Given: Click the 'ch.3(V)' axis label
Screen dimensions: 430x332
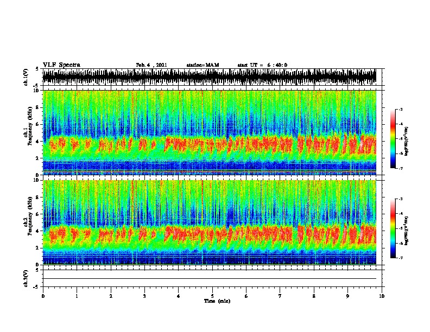Looking at the screenshot, I should [x=26, y=278].
